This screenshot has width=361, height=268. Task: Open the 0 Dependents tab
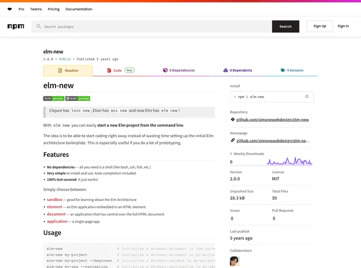click(x=238, y=71)
